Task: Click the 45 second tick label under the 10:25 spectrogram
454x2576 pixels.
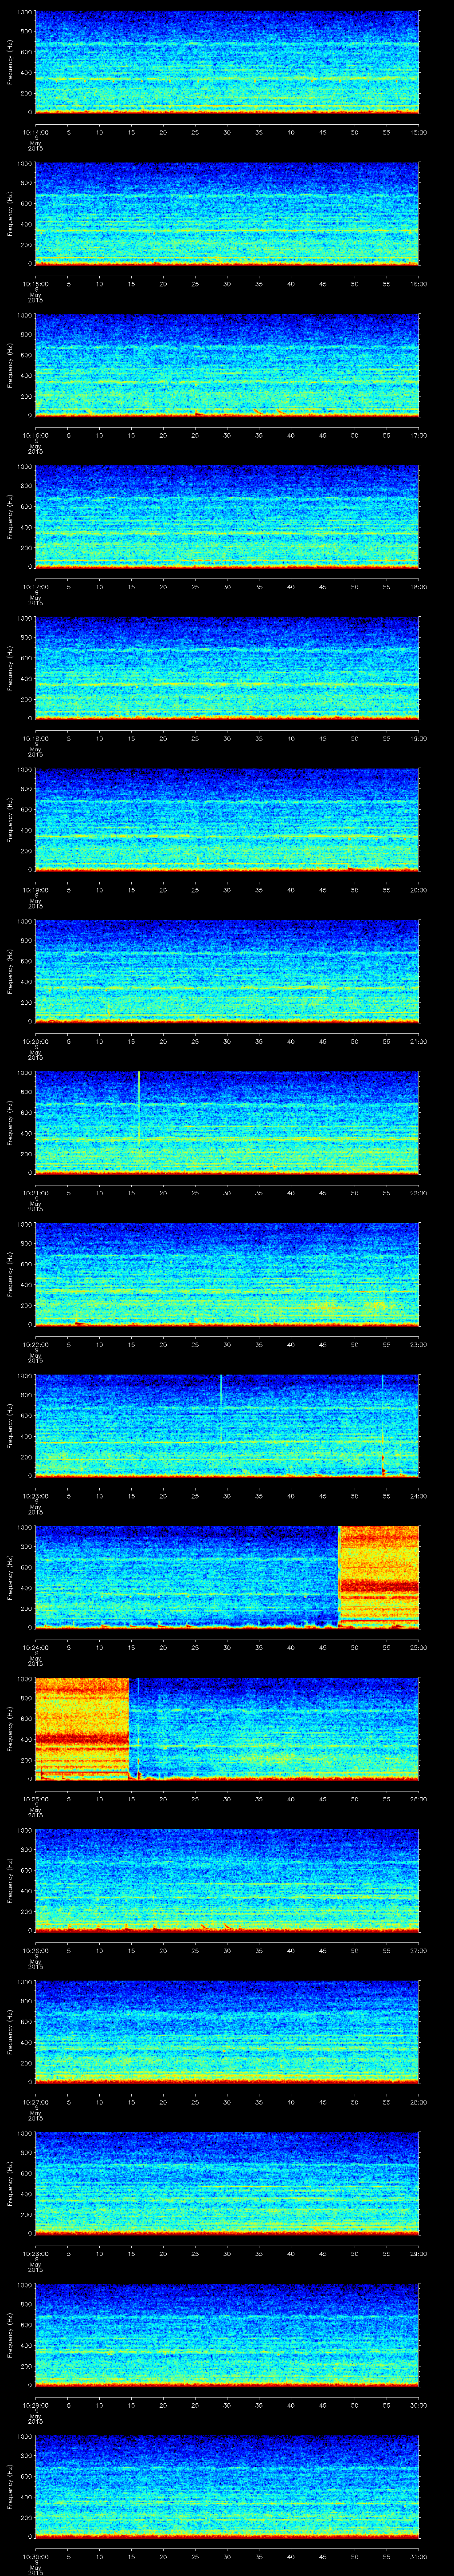Action: coord(322,1798)
